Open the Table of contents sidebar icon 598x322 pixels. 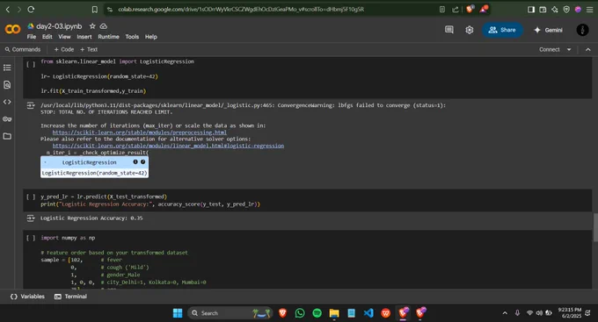point(7,68)
